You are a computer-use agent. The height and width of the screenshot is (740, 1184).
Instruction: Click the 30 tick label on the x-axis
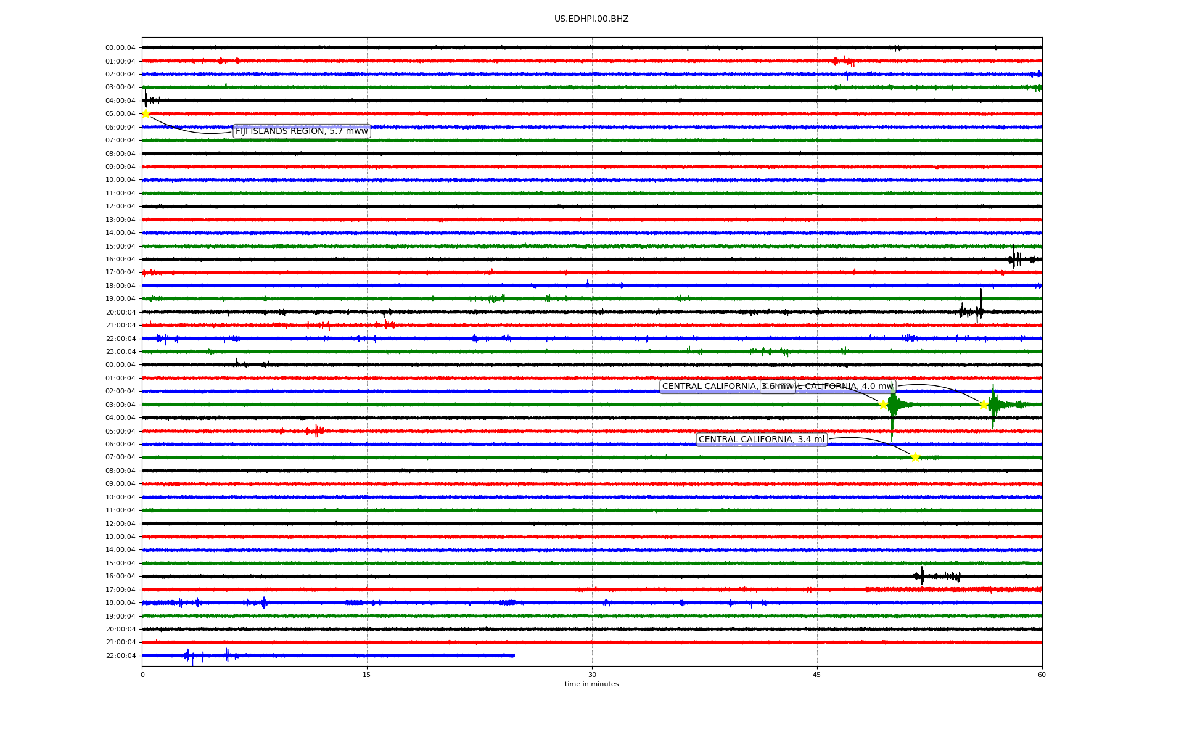[x=592, y=675]
